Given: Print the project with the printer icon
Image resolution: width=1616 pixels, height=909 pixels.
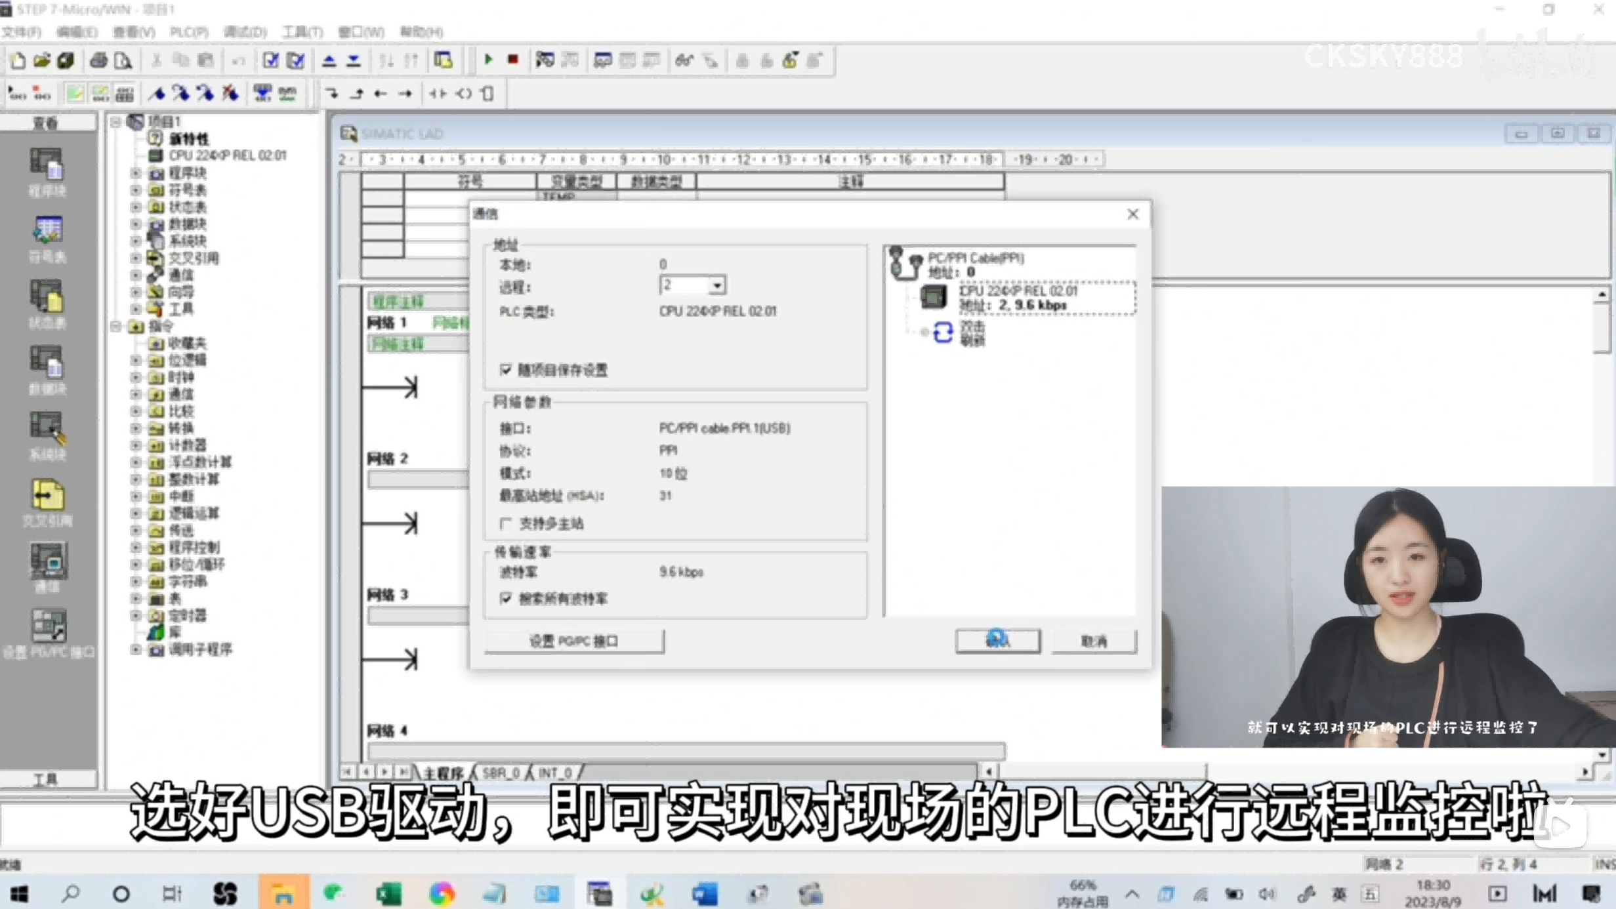Looking at the screenshot, I should coord(98,61).
